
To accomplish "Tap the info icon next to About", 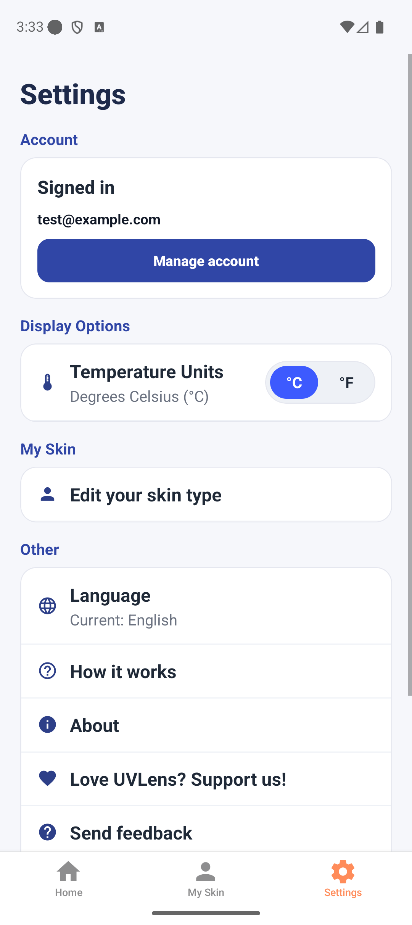I will click(47, 725).
